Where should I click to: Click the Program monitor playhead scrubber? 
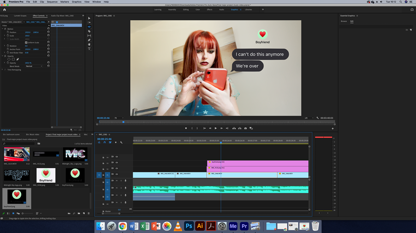(x=123, y=122)
